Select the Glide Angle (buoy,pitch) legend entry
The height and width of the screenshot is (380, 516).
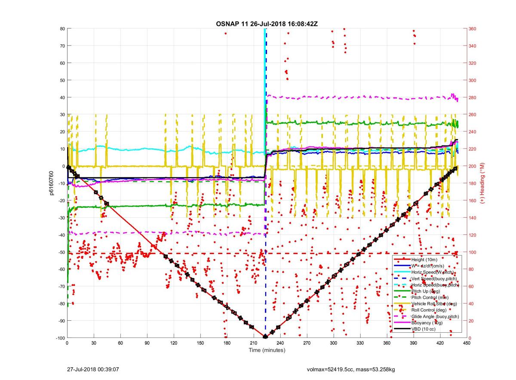(x=435, y=316)
